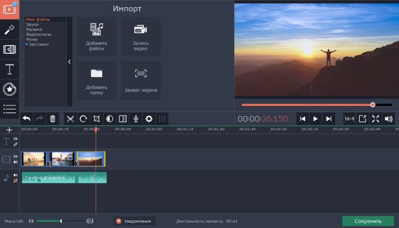Click the sunset preview video frame

click(316, 50)
